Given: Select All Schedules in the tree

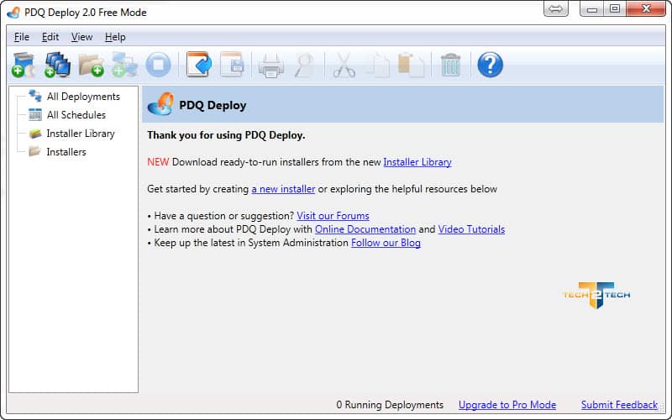Looking at the screenshot, I should [x=76, y=115].
